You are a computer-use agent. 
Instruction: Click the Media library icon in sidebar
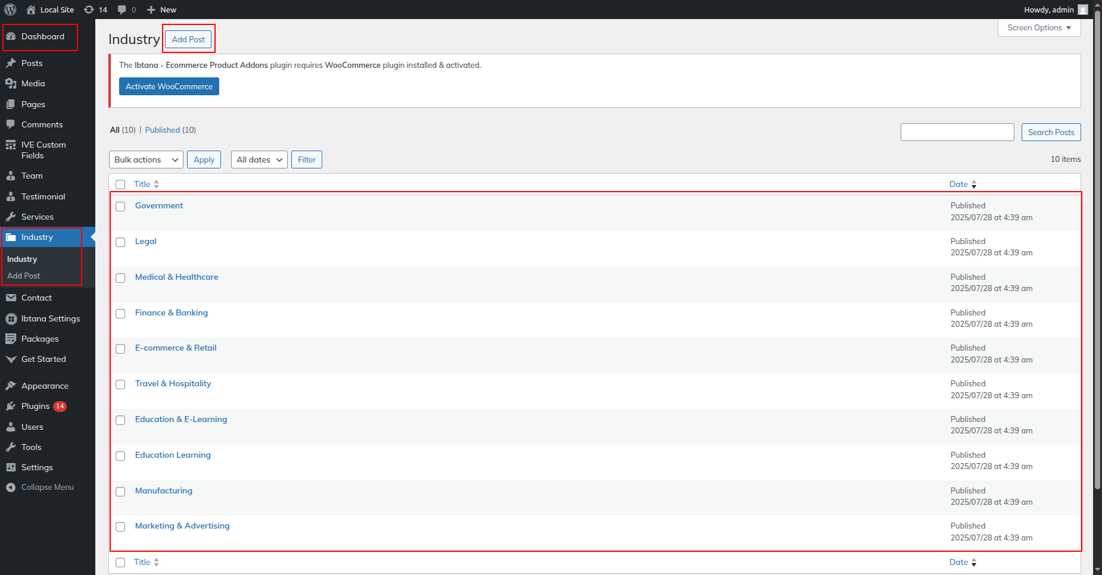click(11, 84)
